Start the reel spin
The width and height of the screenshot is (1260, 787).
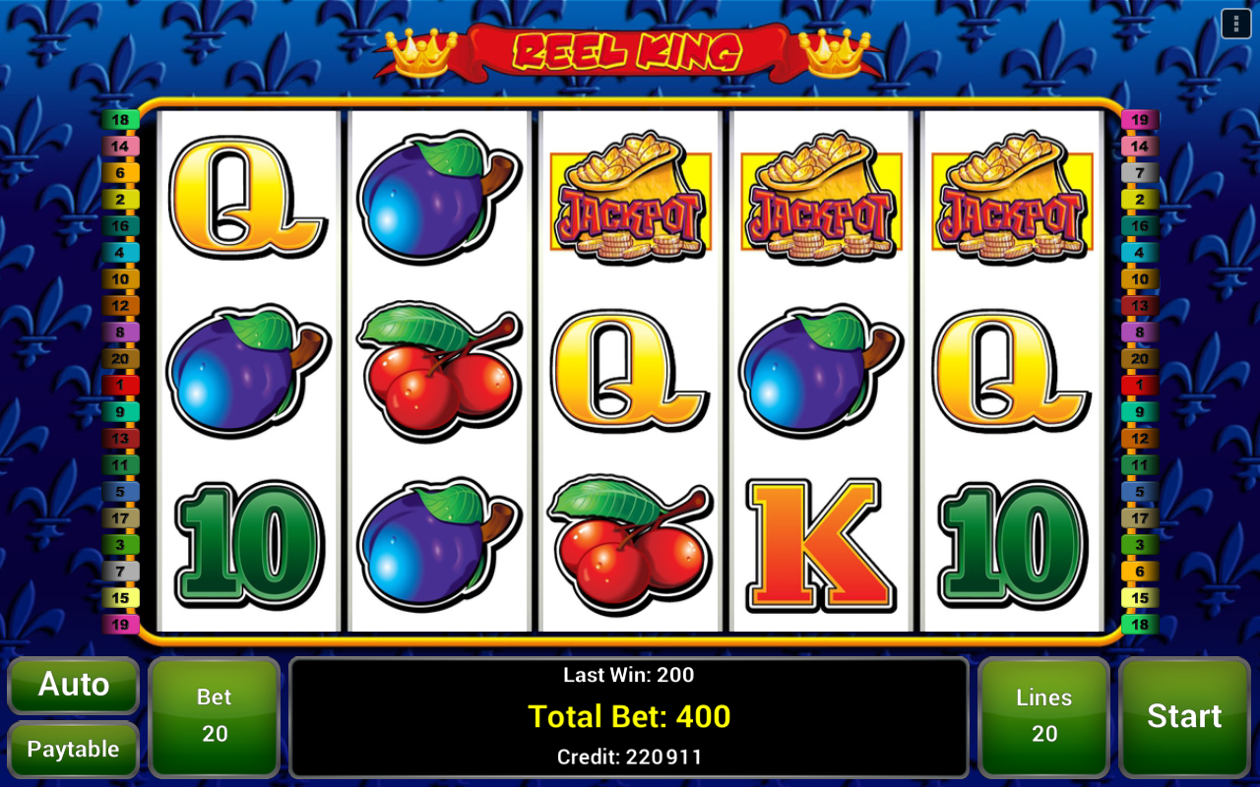pos(1184,715)
